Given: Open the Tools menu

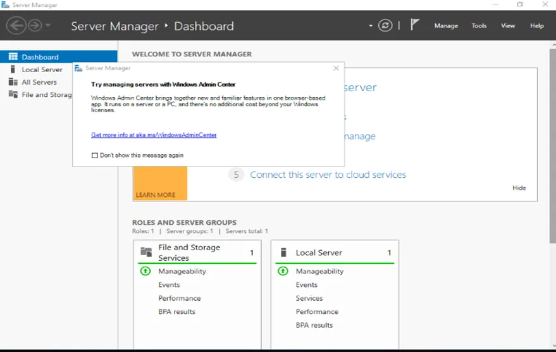Looking at the screenshot, I should click(x=479, y=26).
